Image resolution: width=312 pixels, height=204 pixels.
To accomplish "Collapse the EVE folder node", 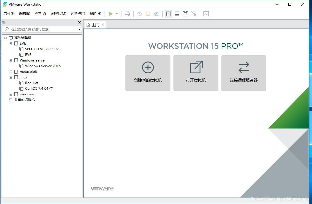I will pos(11,43).
